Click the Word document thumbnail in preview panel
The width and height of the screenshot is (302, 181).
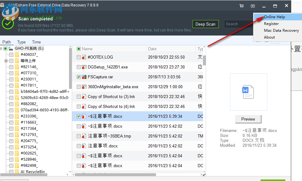click(x=248, y=92)
